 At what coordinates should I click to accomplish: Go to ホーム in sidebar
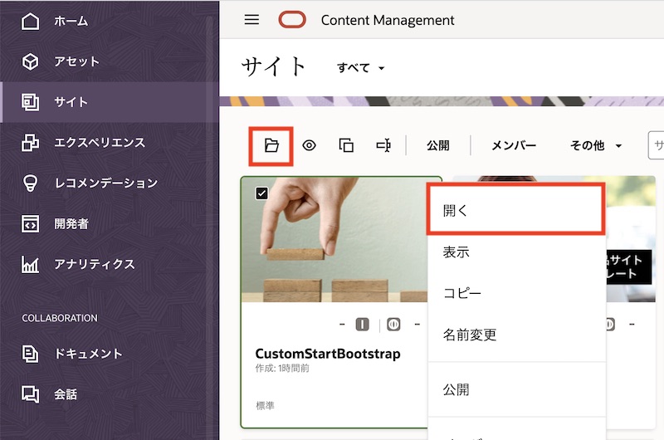tap(71, 22)
